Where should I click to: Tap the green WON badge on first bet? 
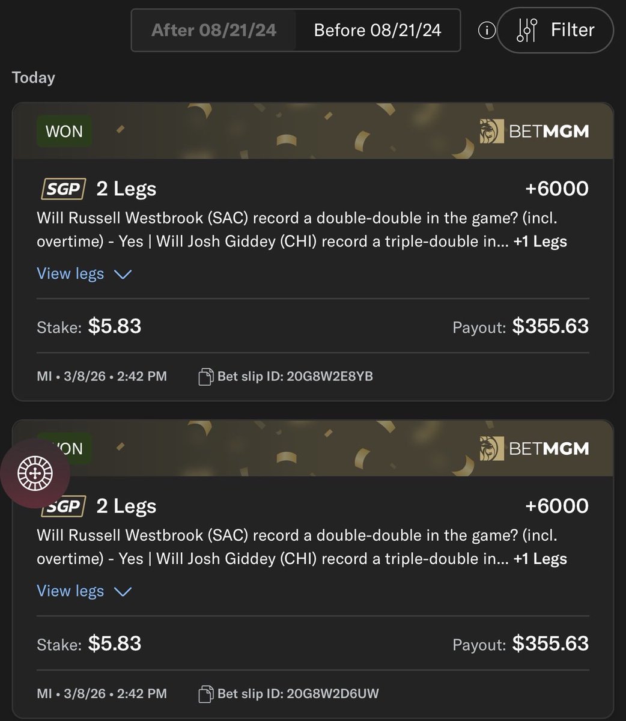coord(64,131)
